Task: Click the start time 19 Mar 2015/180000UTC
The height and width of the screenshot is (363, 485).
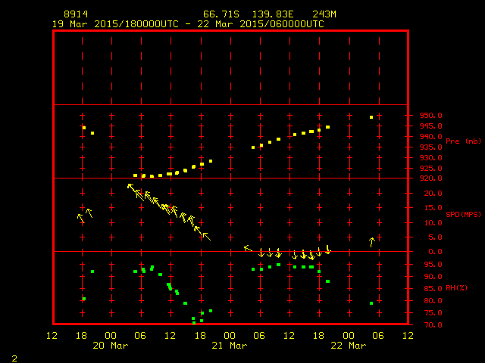Action: [x=115, y=24]
